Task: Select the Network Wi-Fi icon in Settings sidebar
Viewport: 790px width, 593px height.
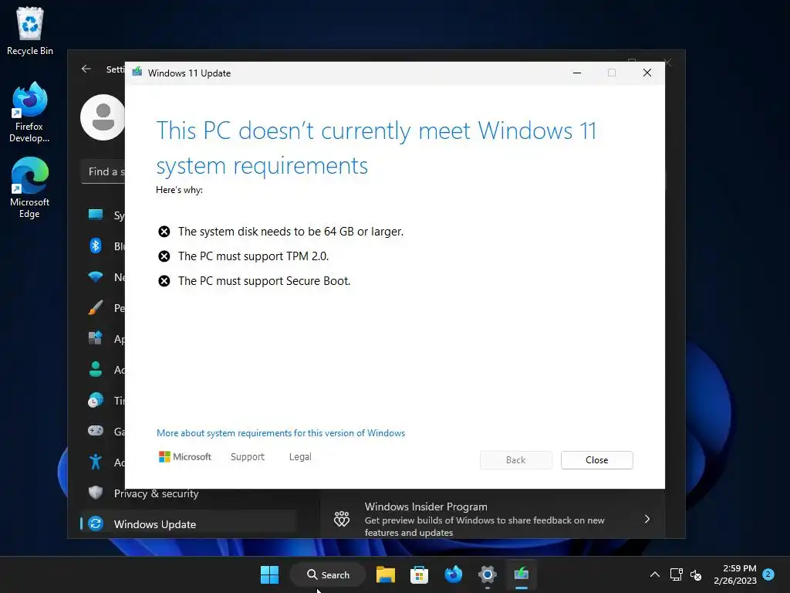Action: (95, 276)
